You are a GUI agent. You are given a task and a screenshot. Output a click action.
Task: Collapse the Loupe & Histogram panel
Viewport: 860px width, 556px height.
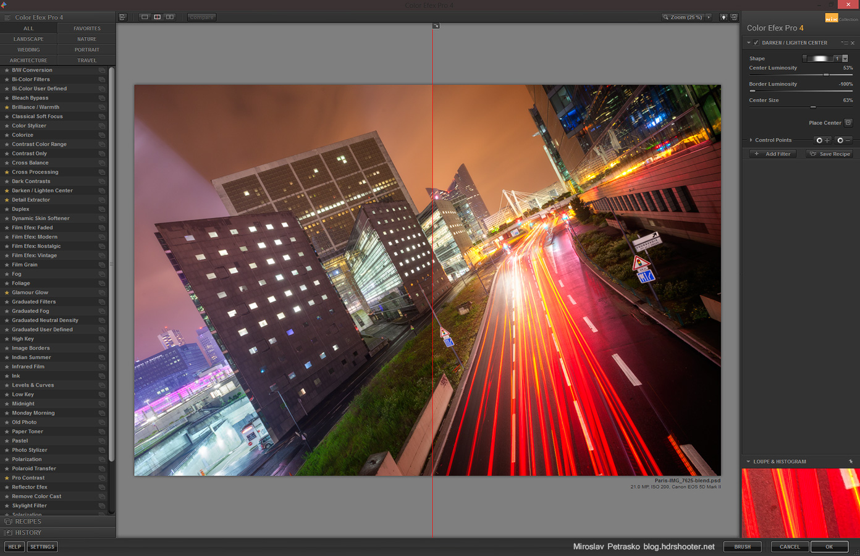[x=748, y=461]
